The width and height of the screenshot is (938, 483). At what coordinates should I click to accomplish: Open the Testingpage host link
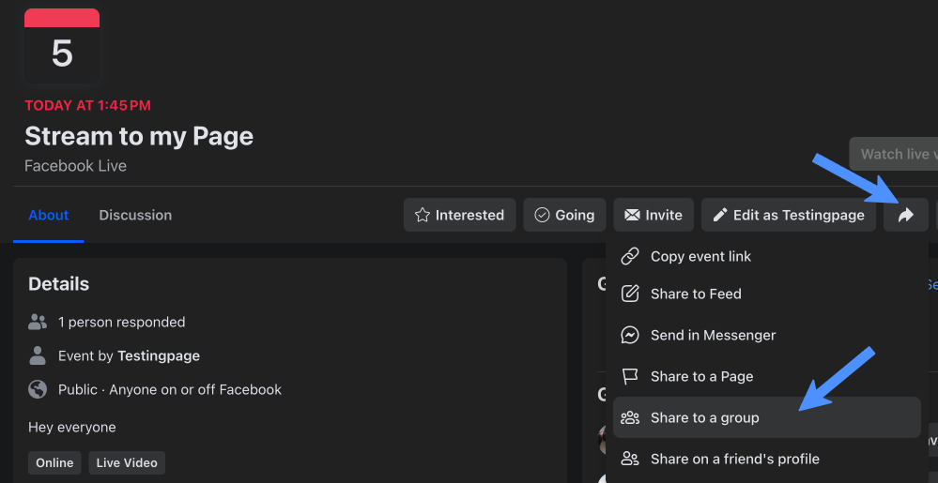158,355
